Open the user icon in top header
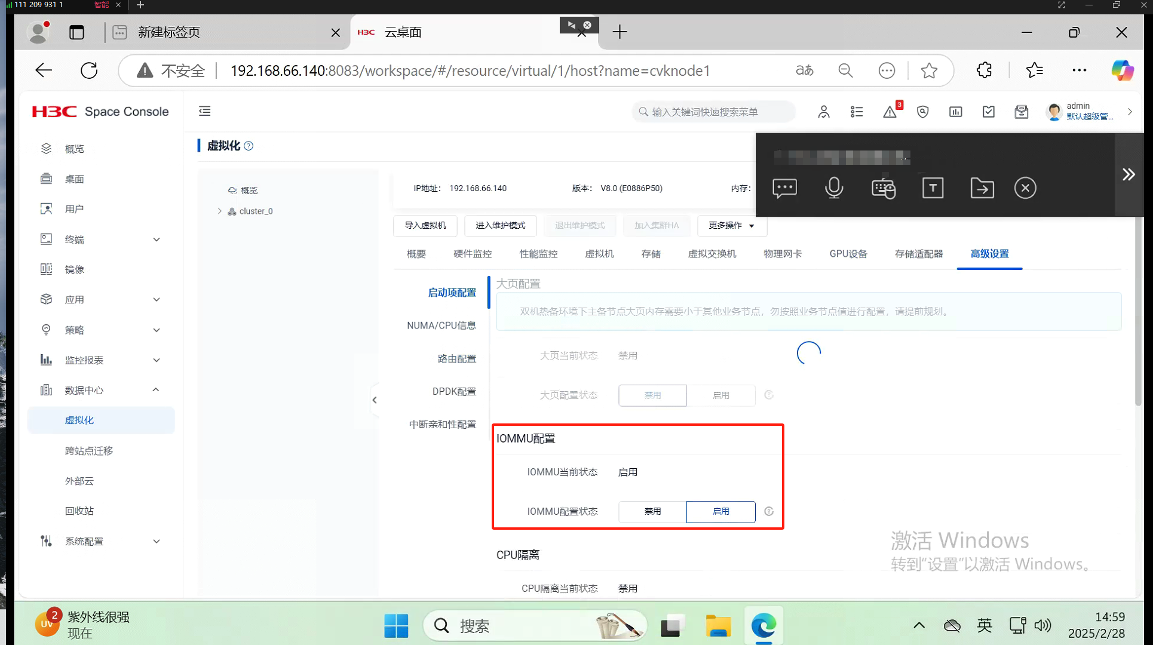 click(x=824, y=112)
